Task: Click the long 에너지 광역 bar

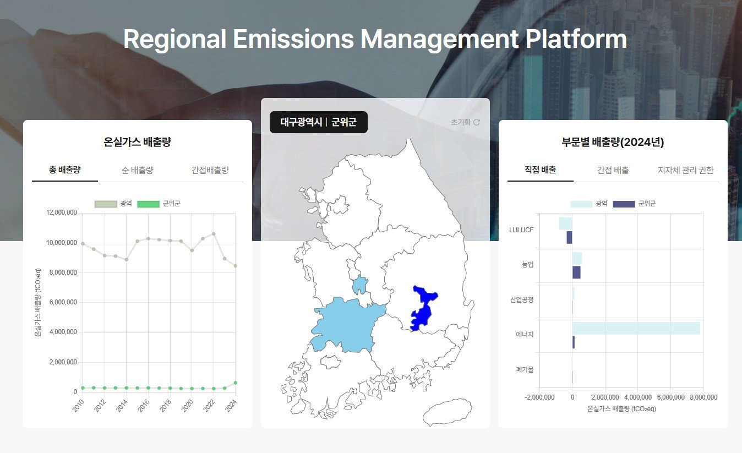Action: coord(636,328)
